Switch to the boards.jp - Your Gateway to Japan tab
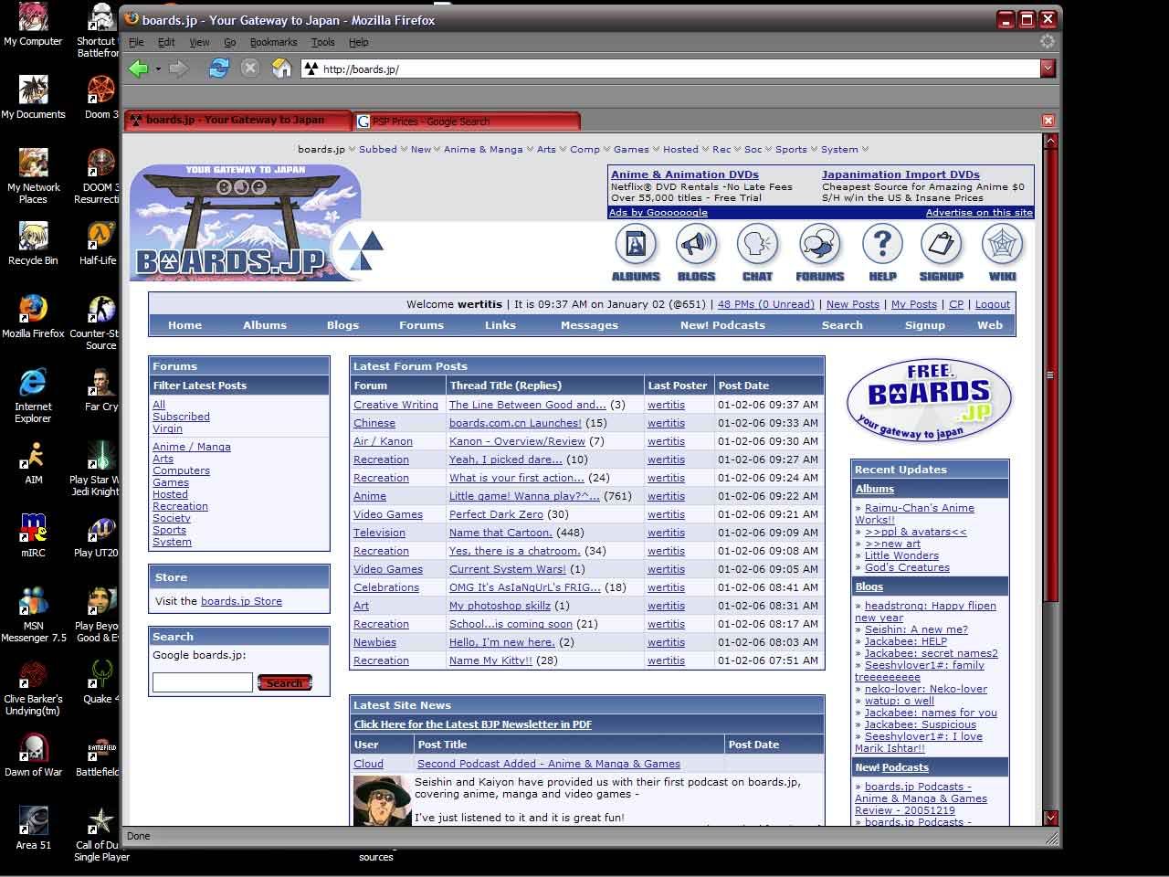Image resolution: width=1169 pixels, height=877 pixels. coord(238,120)
